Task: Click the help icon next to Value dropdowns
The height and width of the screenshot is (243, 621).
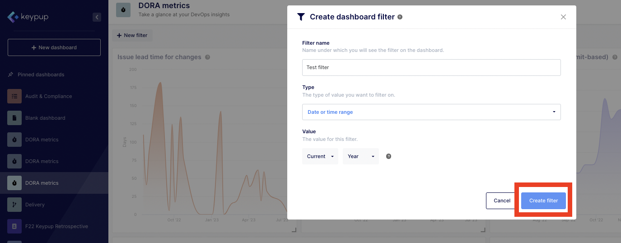Action: pyautogui.click(x=388, y=156)
